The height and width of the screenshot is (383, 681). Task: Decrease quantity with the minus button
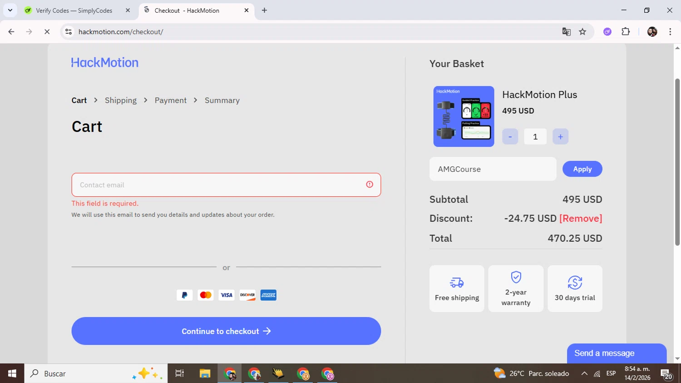tap(510, 137)
